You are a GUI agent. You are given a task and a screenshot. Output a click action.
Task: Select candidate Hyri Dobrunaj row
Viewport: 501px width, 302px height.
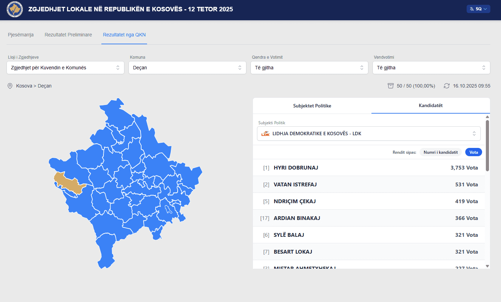(369, 167)
